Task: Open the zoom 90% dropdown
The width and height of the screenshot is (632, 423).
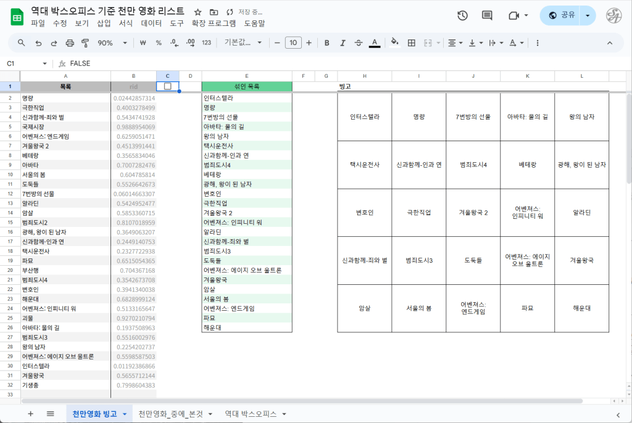Action: click(x=112, y=43)
